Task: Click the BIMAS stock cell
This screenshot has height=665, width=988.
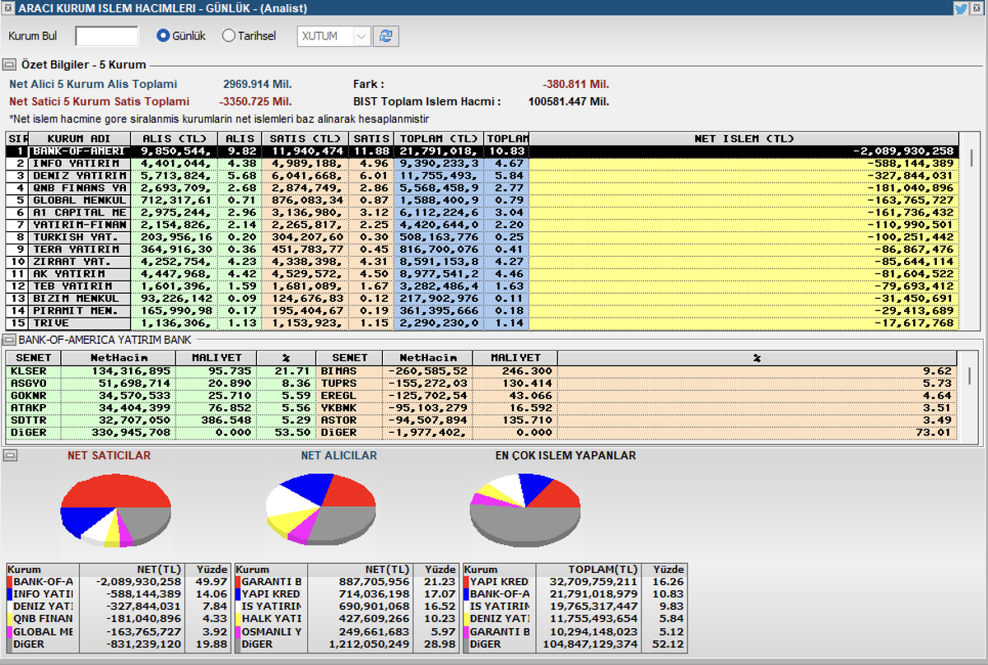Action: coord(349,371)
